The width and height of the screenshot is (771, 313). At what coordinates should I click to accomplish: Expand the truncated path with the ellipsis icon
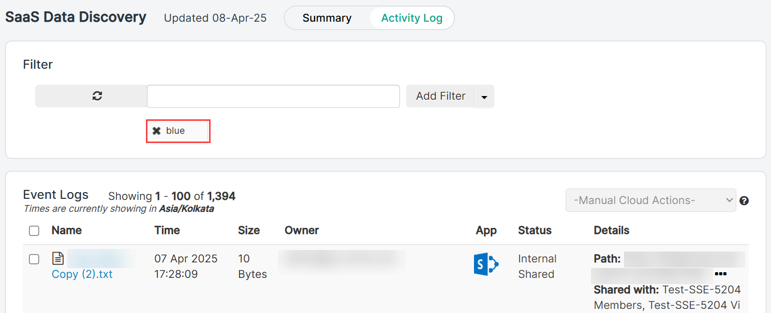720,274
